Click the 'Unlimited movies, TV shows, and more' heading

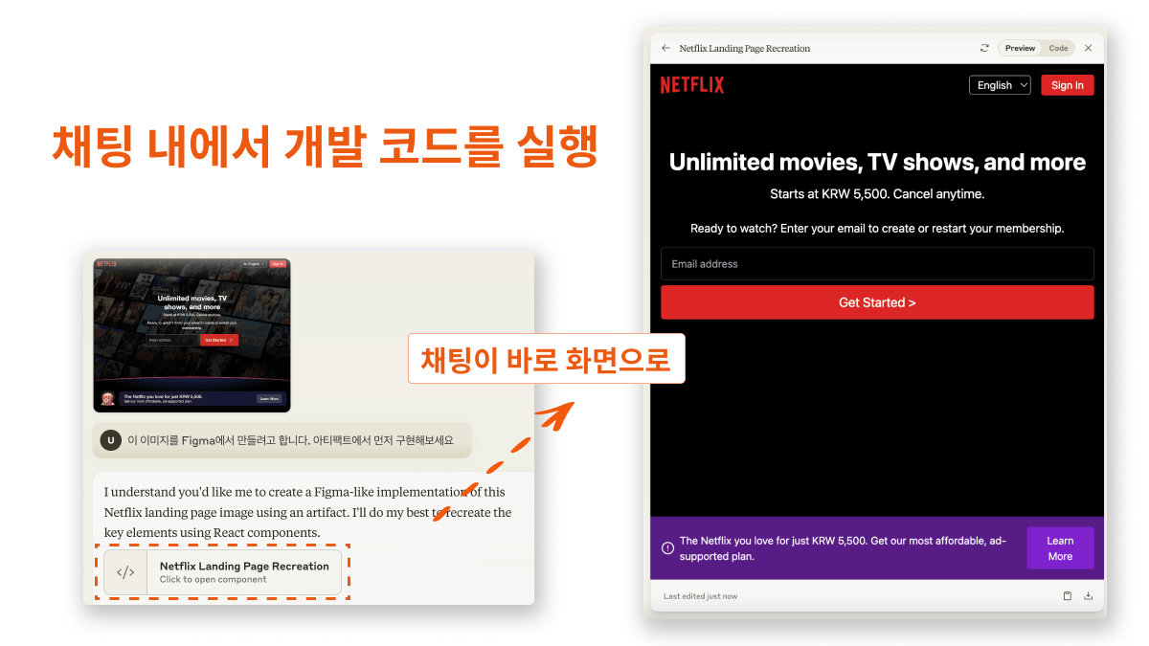click(877, 162)
